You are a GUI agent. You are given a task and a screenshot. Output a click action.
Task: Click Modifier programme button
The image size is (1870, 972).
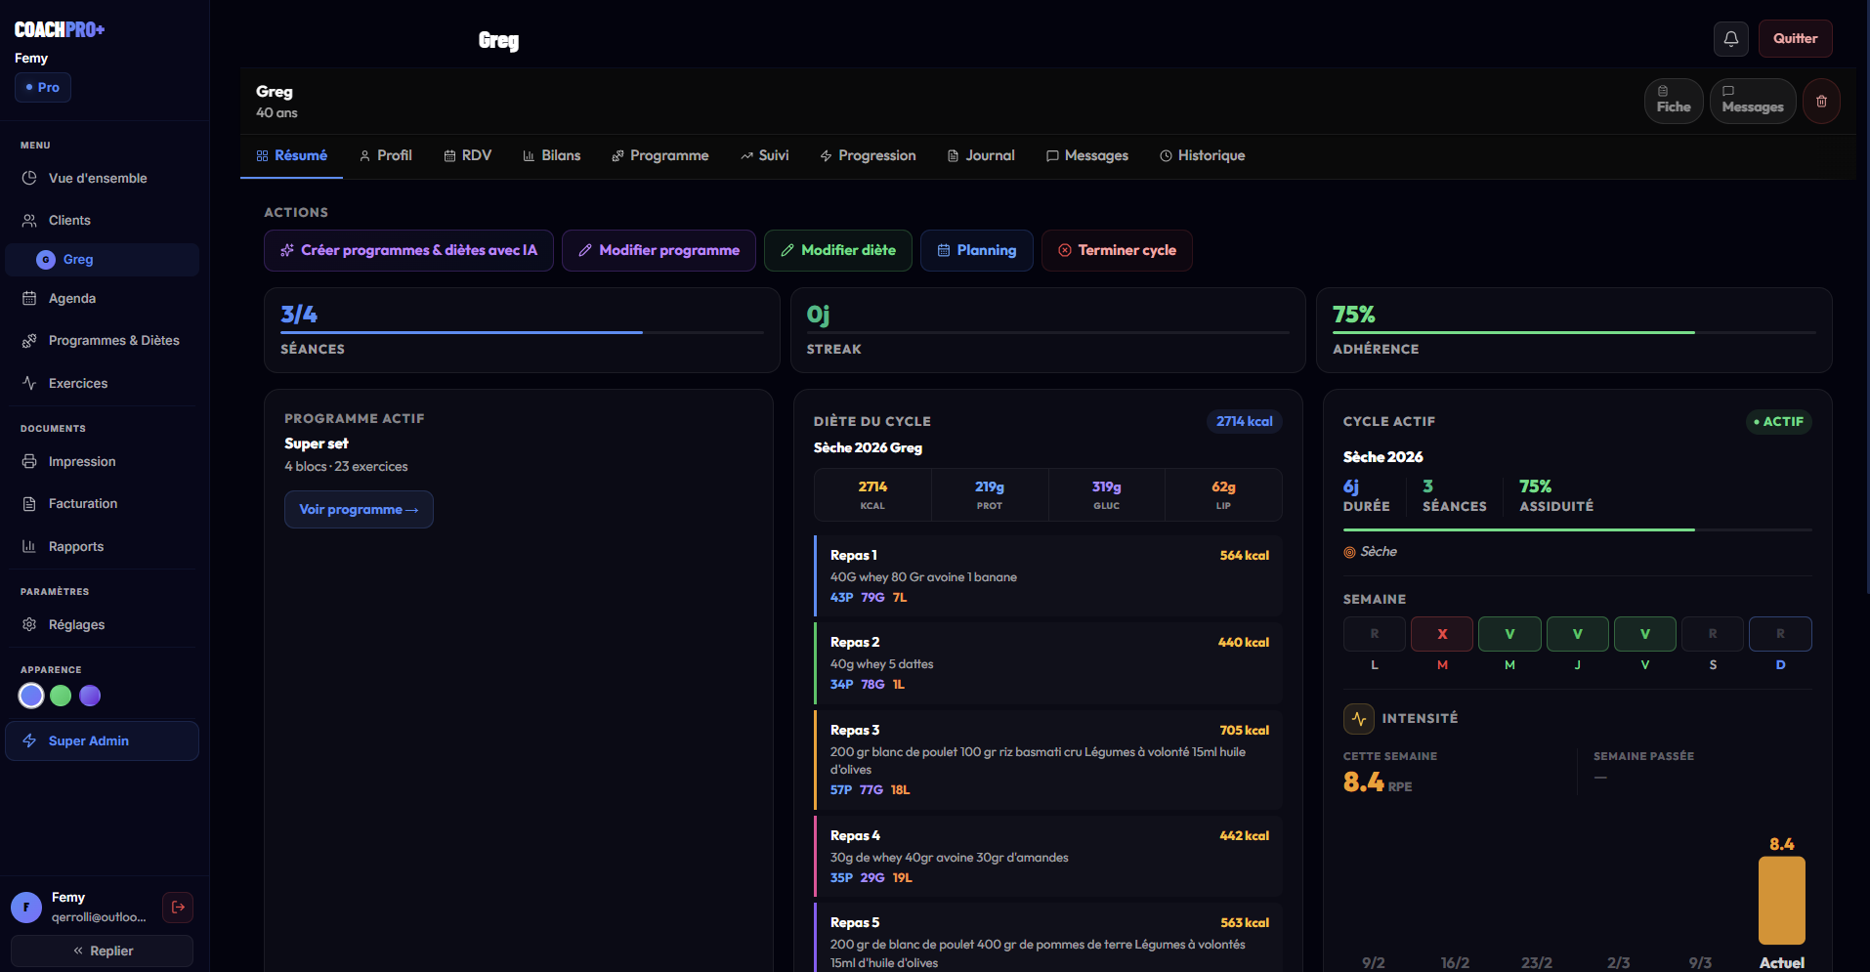point(659,251)
